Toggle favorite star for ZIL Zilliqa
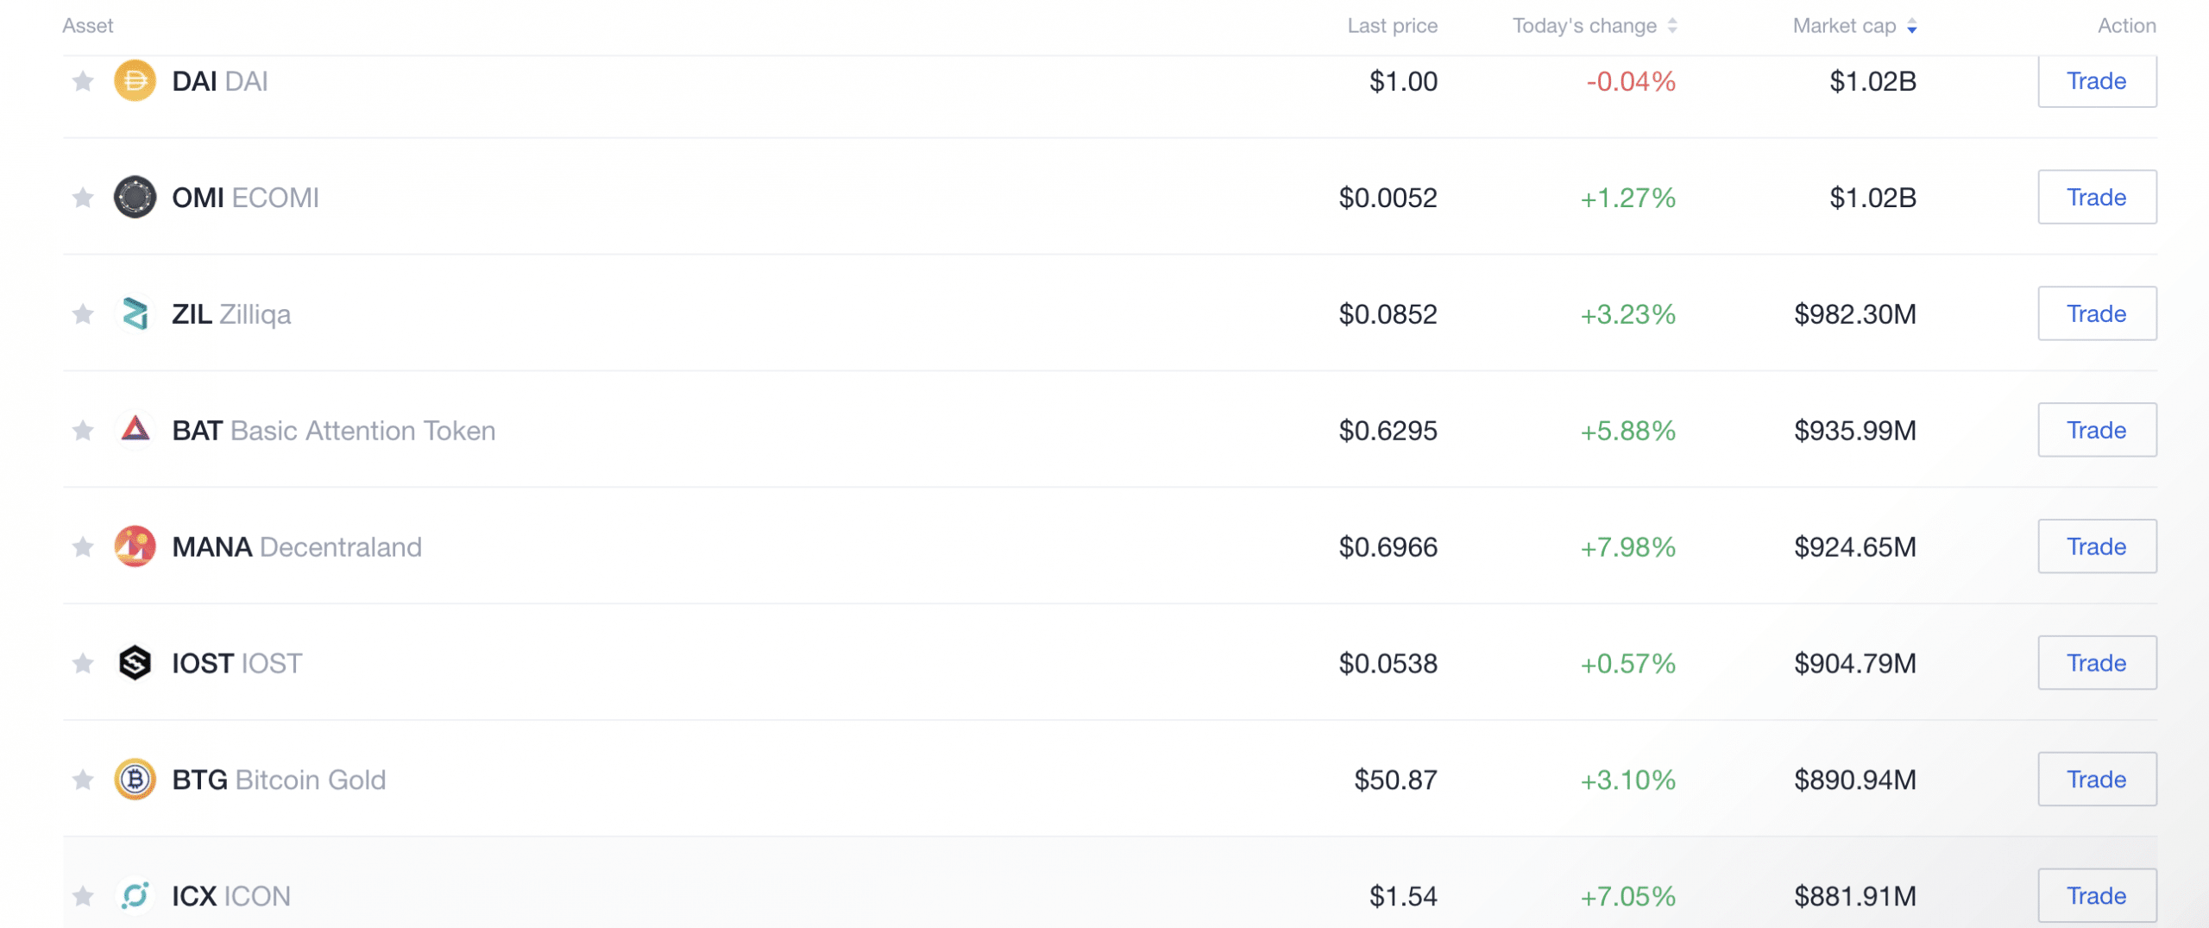This screenshot has height=928, width=2209. click(83, 313)
